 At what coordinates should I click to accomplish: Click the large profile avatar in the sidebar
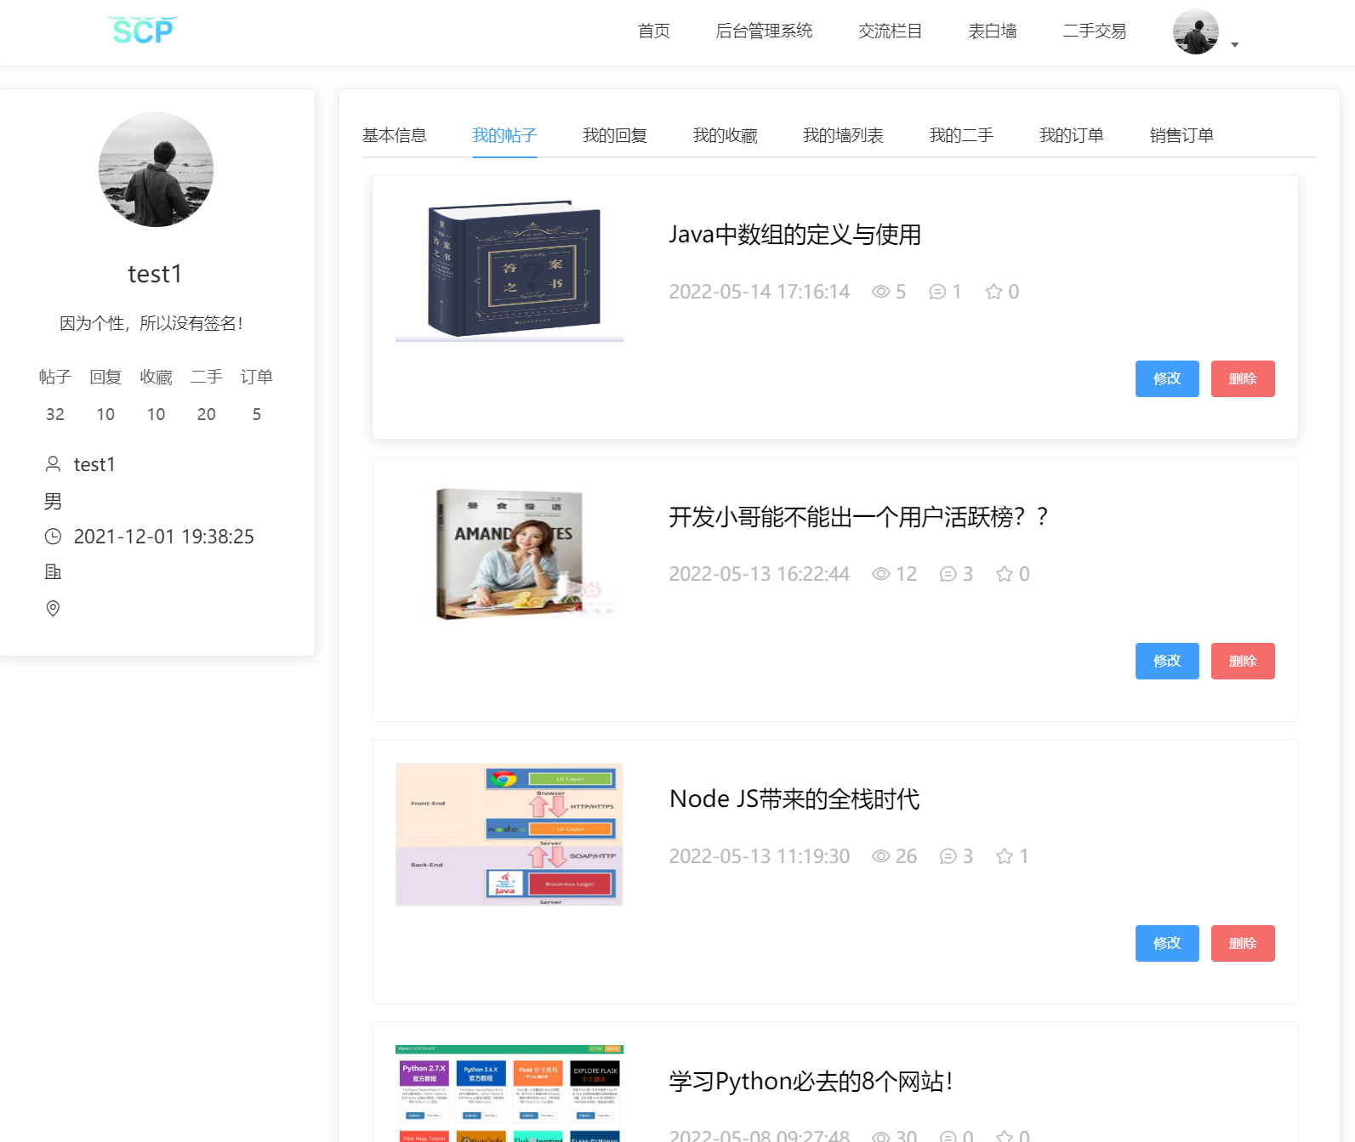(x=156, y=169)
